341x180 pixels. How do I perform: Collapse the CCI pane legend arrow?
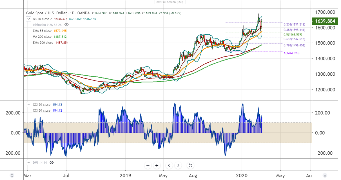[28, 105]
